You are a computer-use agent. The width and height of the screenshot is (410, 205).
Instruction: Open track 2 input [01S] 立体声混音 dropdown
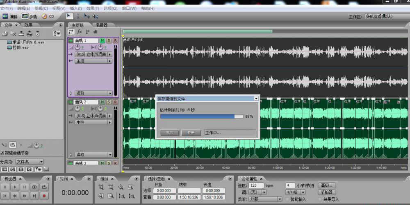click(x=93, y=116)
